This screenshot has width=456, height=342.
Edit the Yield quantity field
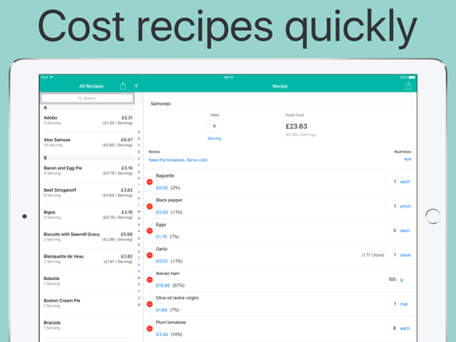pyautogui.click(x=214, y=126)
